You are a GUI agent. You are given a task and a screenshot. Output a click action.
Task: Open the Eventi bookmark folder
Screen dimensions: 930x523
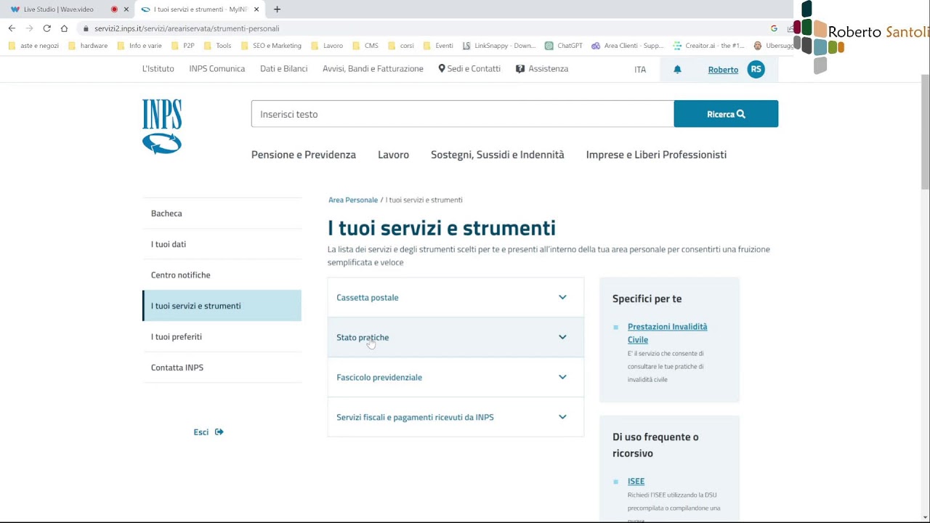click(438, 45)
